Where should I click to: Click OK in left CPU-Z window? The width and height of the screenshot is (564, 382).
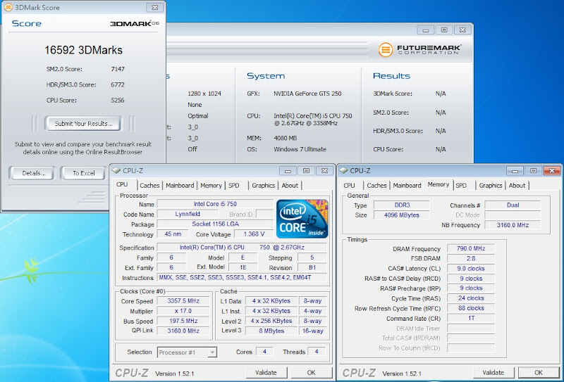tap(311, 373)
